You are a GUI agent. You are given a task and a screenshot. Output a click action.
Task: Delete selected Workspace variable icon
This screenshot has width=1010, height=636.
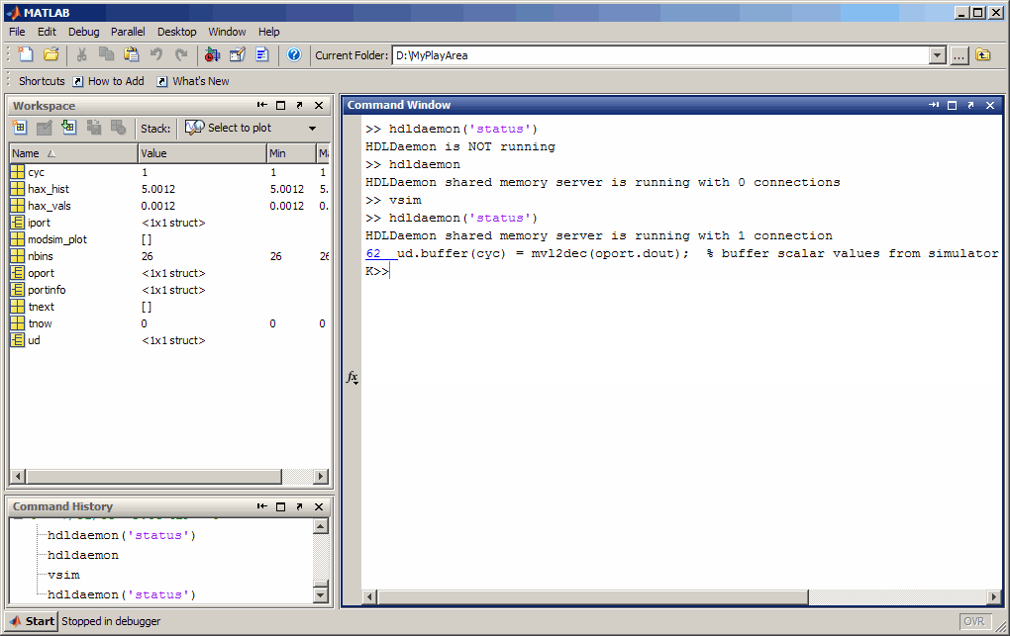pyautogui.click(x=118, y=128)
